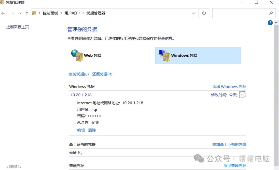The width and height of the screenshot is (279, 170).
Task: Click the search magnifier icon
Action: [271, 13]
